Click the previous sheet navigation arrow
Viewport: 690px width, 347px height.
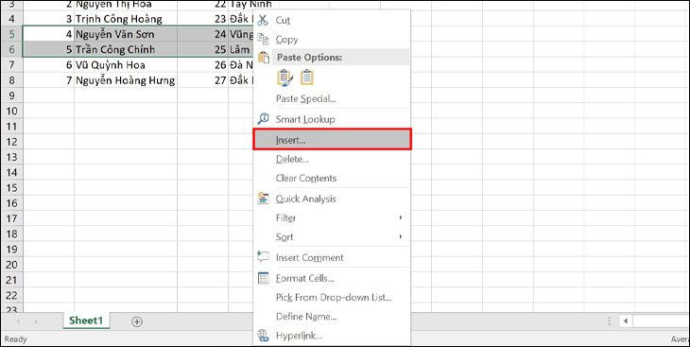pyautogui.click(x=18, y=321)
